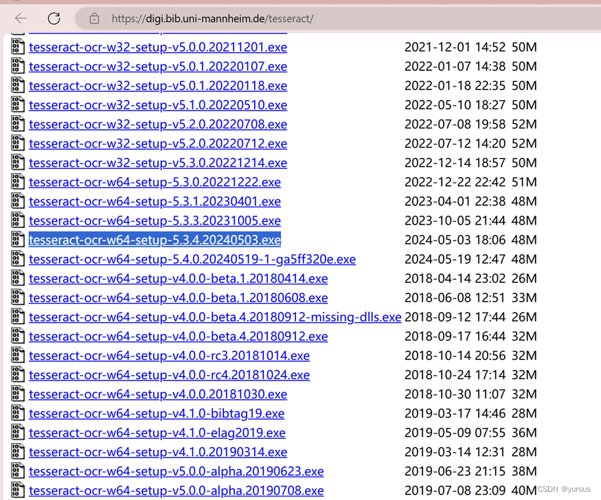Click the browser back arrow

21,18
